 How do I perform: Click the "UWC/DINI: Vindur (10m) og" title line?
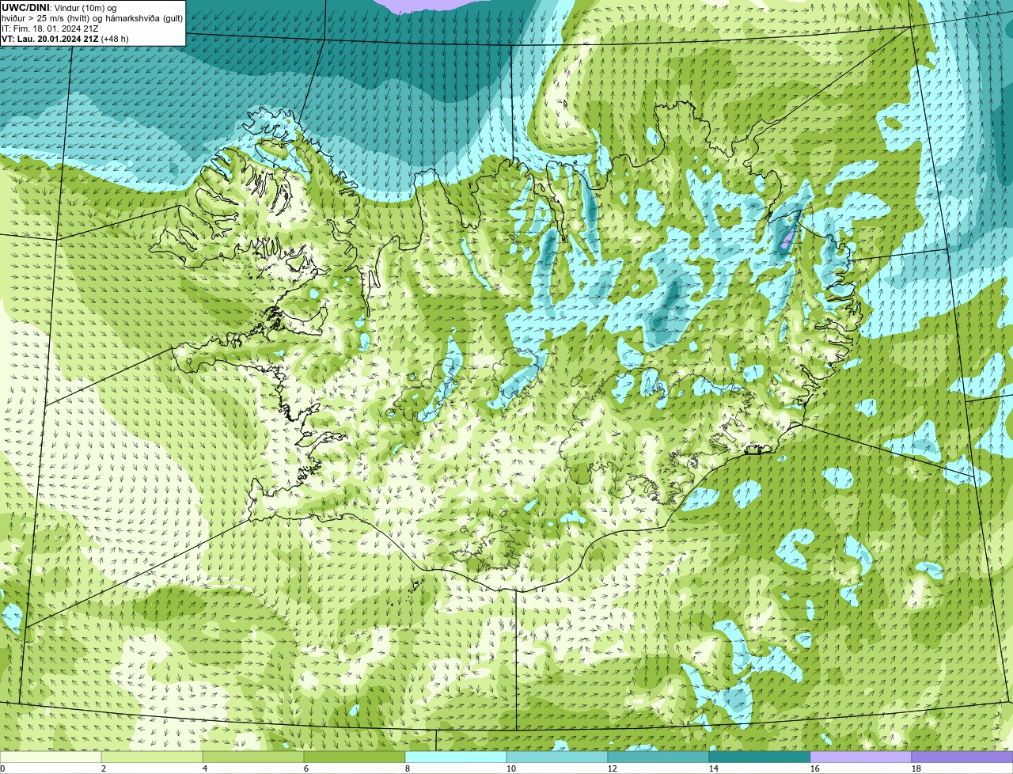click(59, 8)
